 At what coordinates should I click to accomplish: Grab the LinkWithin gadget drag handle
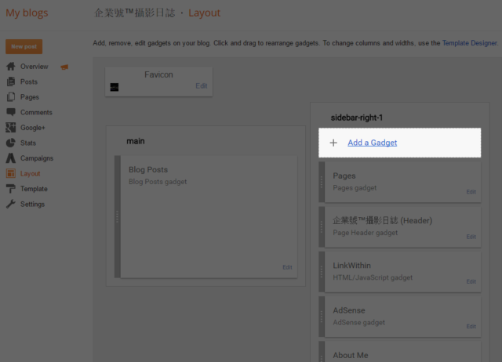tap(322, 272)
